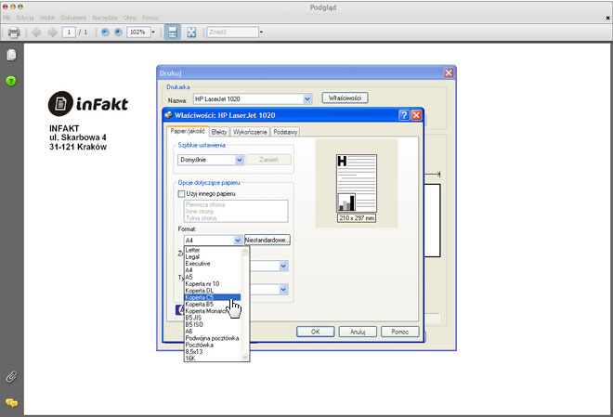Screen dimensions: 613x417
Task: Select 16K paper format
Action: point(213,358)
